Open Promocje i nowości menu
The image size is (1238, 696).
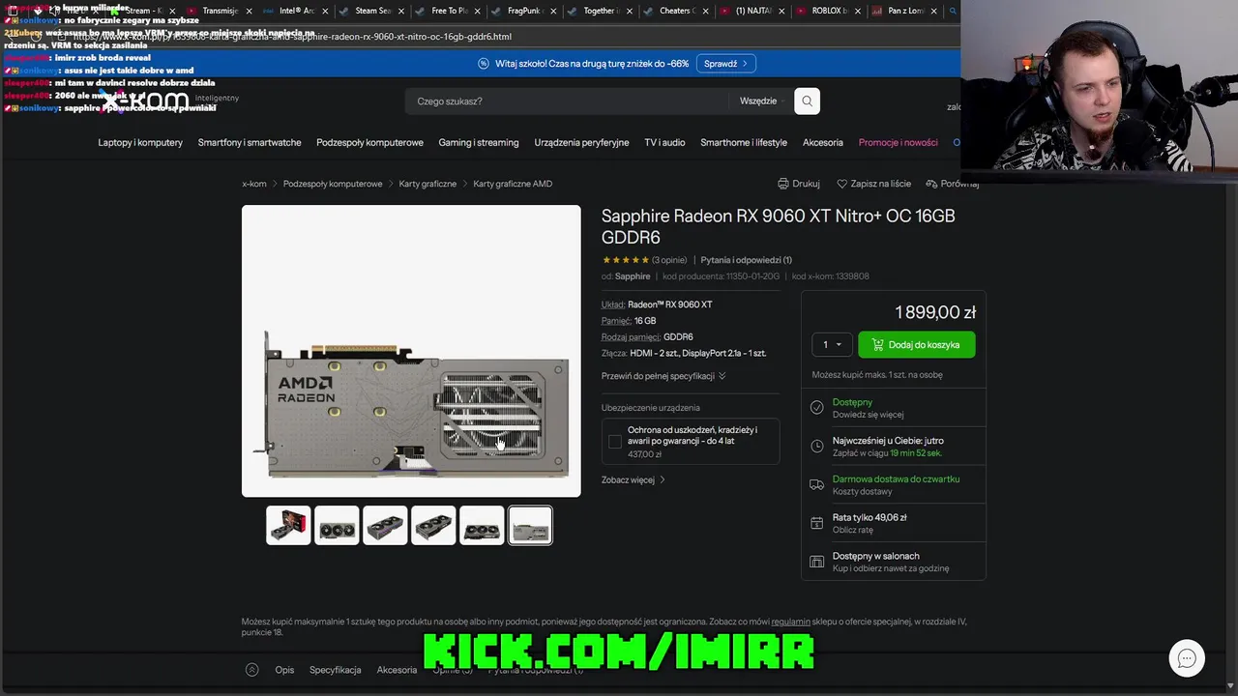(x=899, y=142)
